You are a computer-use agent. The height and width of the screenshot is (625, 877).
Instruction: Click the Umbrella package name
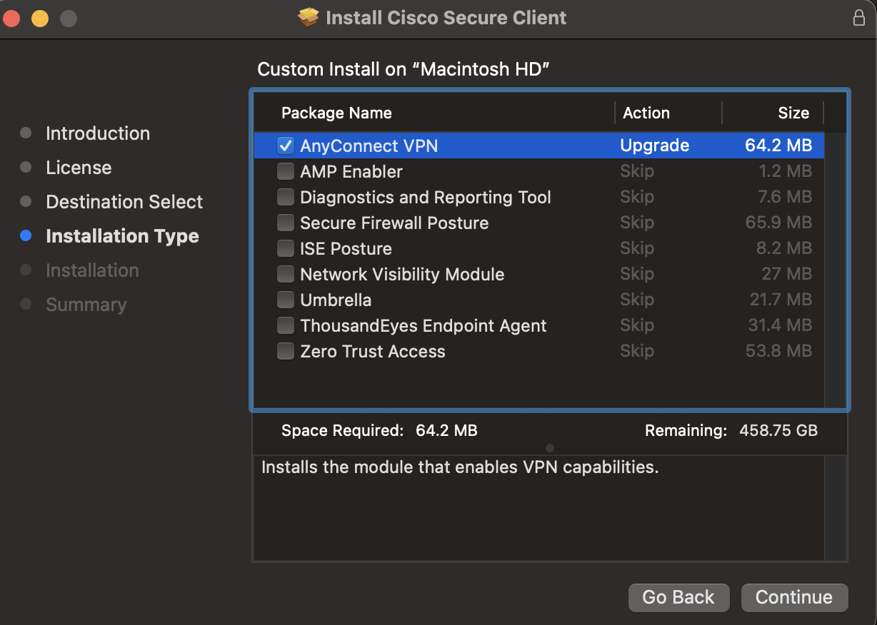[x=336, y=300]
